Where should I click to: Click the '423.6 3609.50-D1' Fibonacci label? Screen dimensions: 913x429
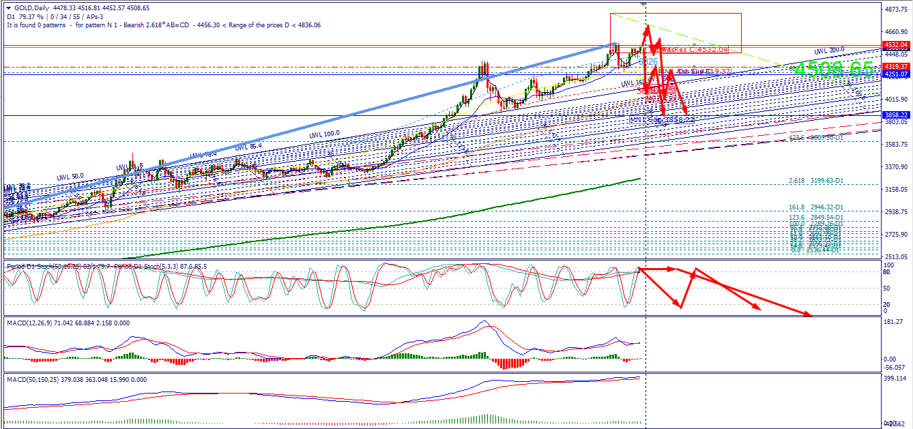815,138
